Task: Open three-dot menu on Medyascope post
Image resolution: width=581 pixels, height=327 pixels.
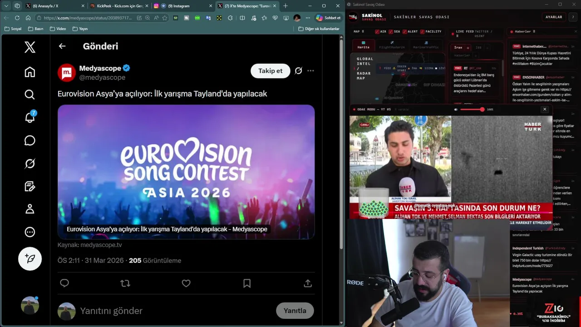Action: (310, 71)
